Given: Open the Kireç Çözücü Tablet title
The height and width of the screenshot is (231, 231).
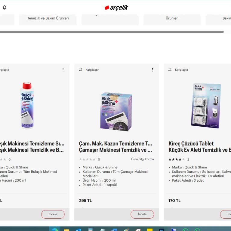Looking at the screenshot, I should click(191, 143).
